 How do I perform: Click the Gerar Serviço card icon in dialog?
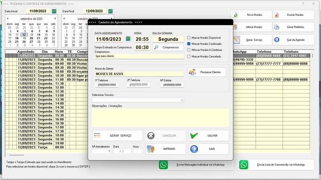97,136
